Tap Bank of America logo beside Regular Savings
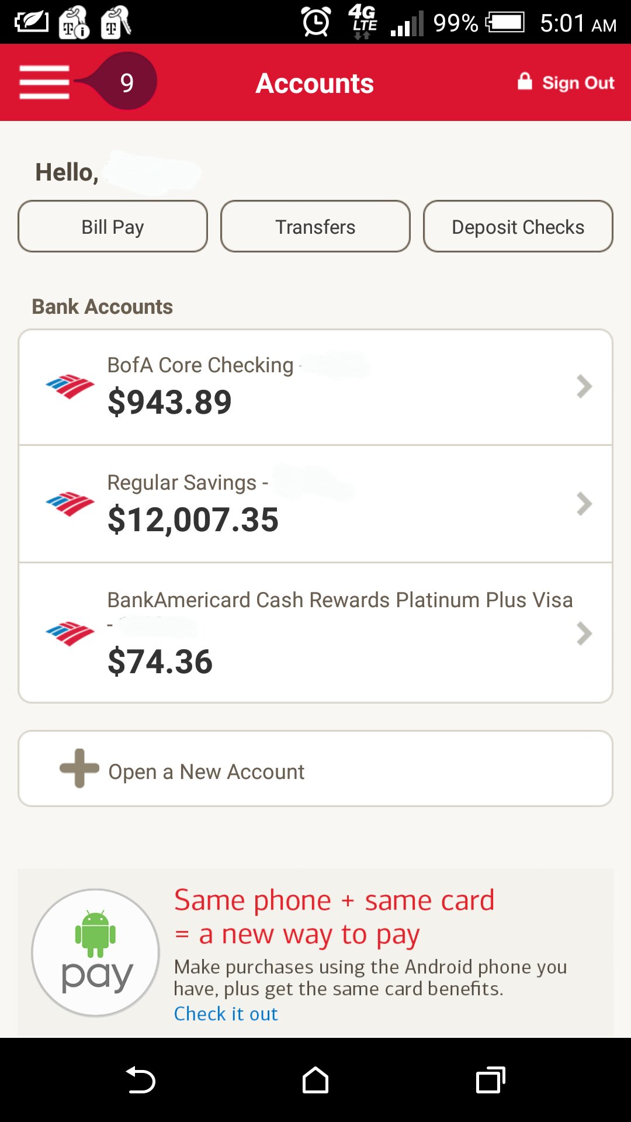This screenshot has height=1122, width=631. click(x=70, y=504)
